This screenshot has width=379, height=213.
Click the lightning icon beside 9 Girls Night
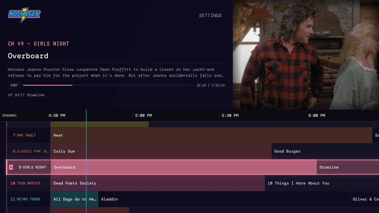(x=11, y=167)
